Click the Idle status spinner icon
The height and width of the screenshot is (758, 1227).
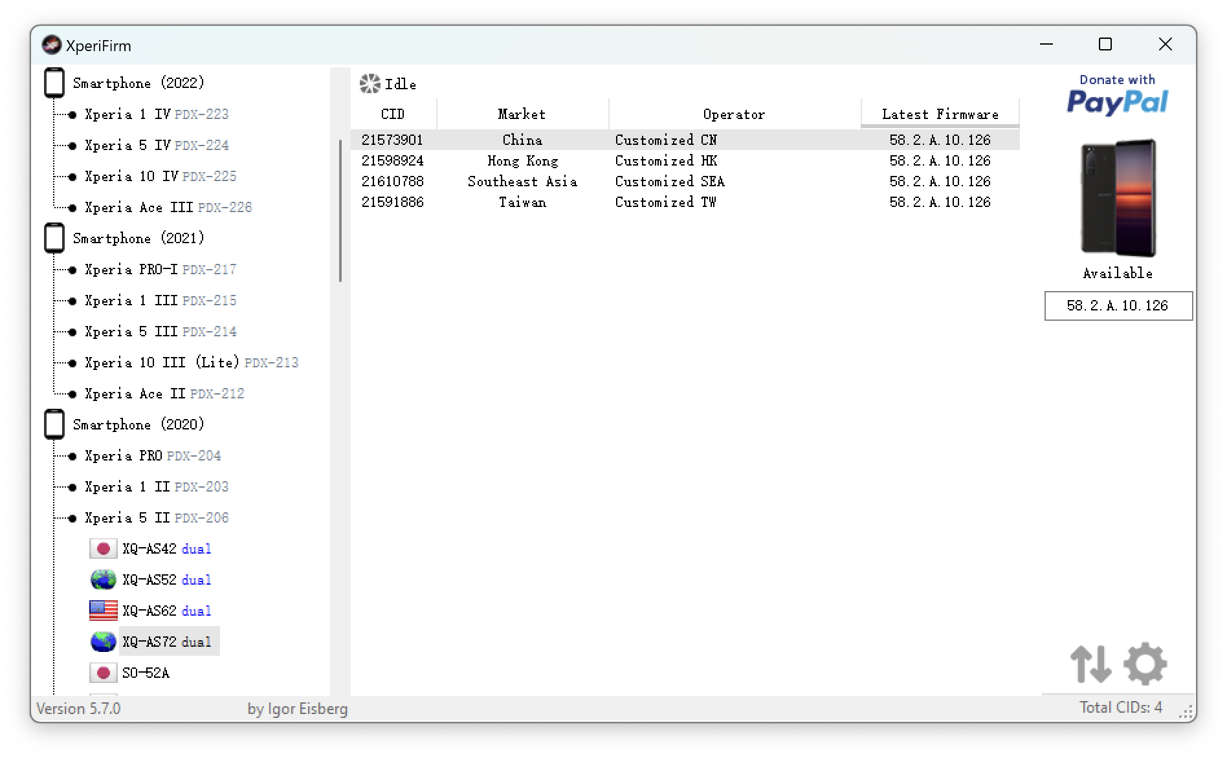[x=370, y=83]
